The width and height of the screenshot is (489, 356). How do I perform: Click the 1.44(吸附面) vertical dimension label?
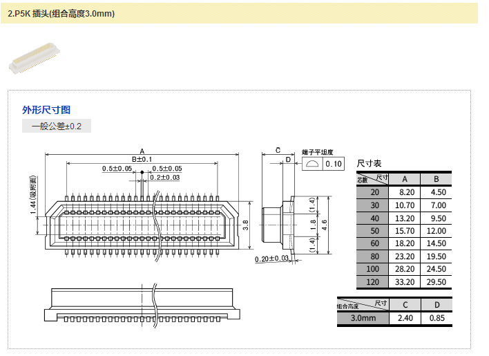tap(32, 195)
